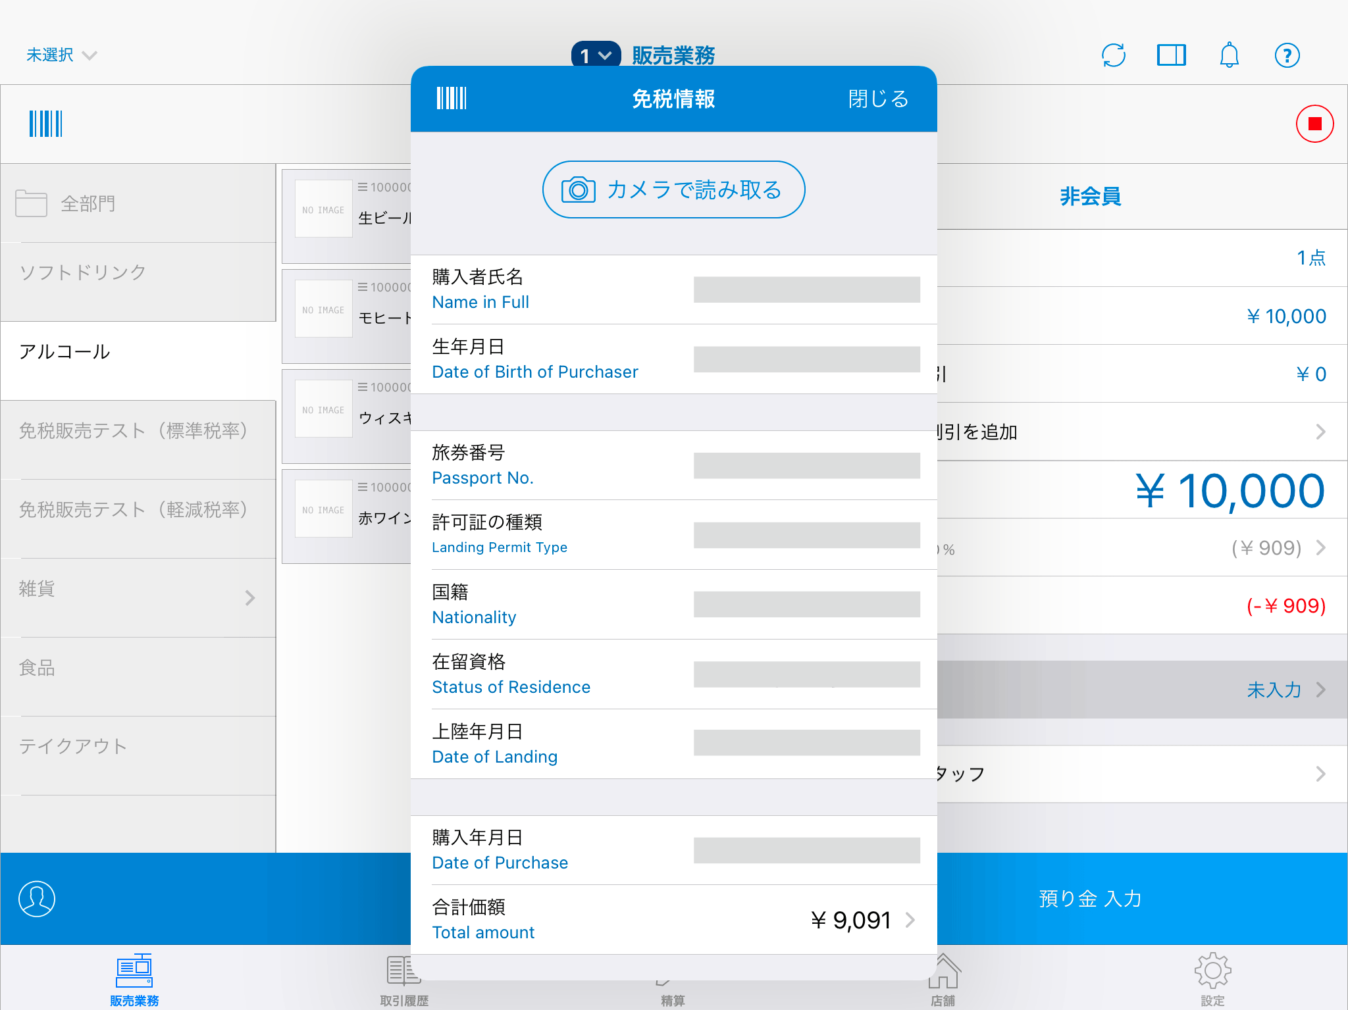Tap the barcode scanner icon in main toolbar
Viewport: 1348px width, 1010px height.
pos(45,124)
